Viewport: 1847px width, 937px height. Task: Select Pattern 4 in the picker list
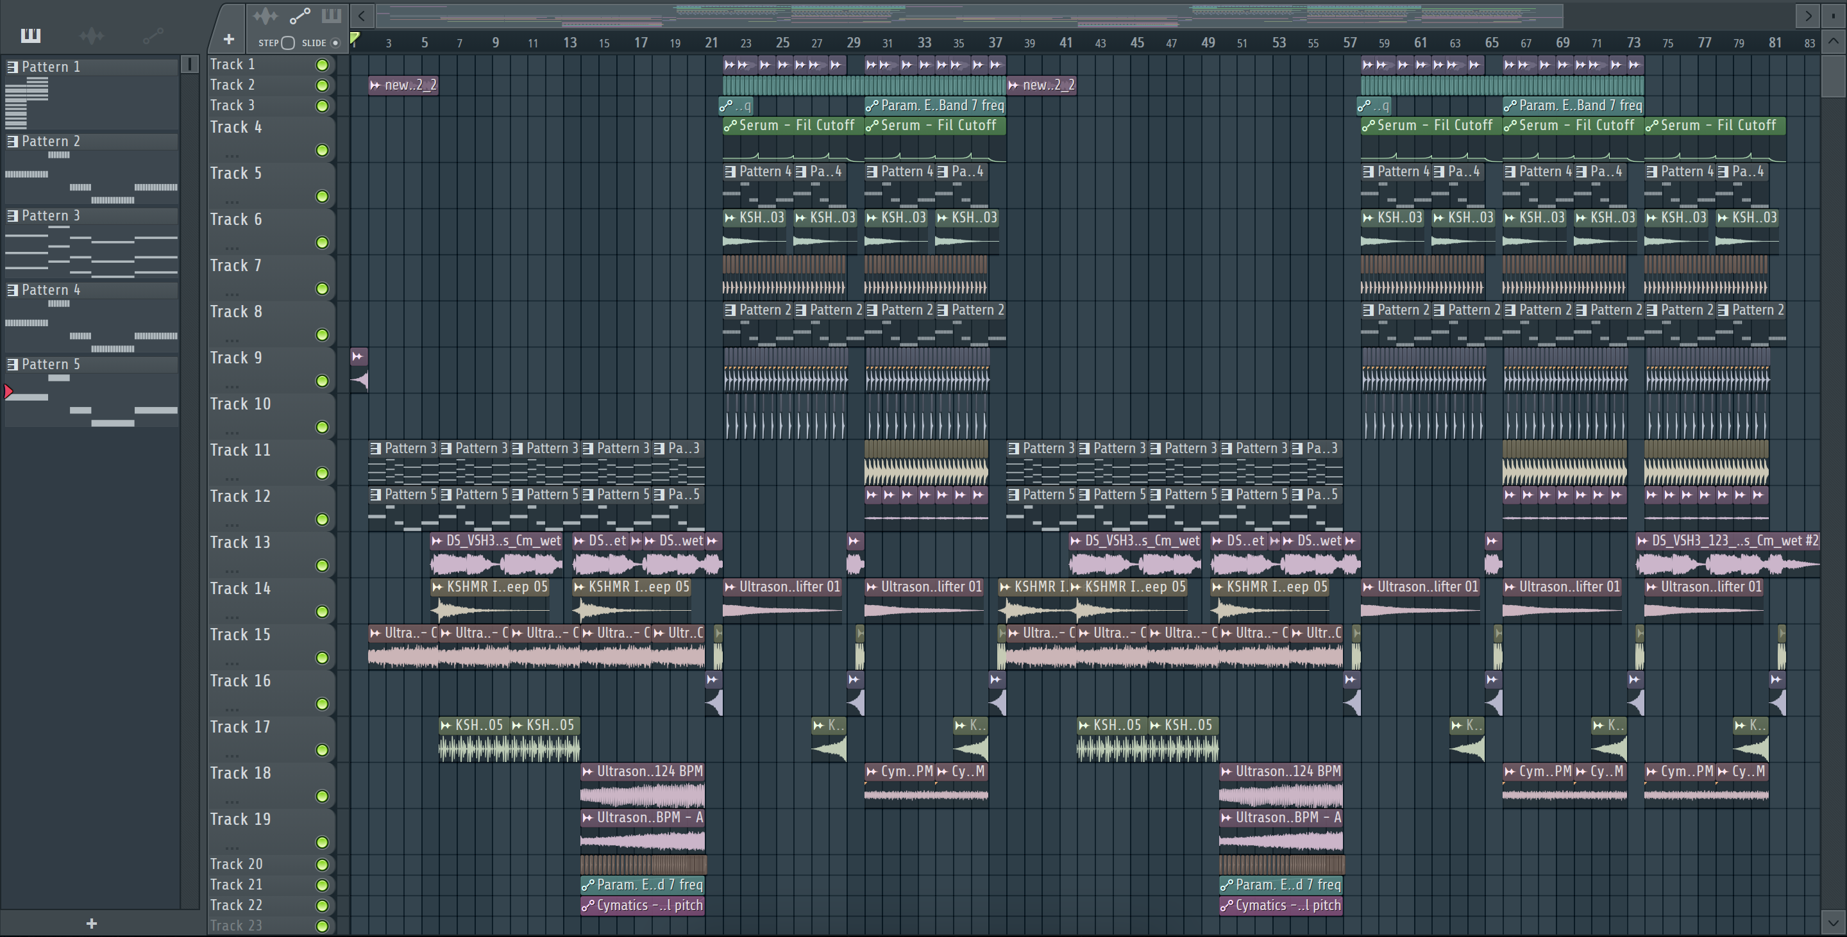point(92,290)
